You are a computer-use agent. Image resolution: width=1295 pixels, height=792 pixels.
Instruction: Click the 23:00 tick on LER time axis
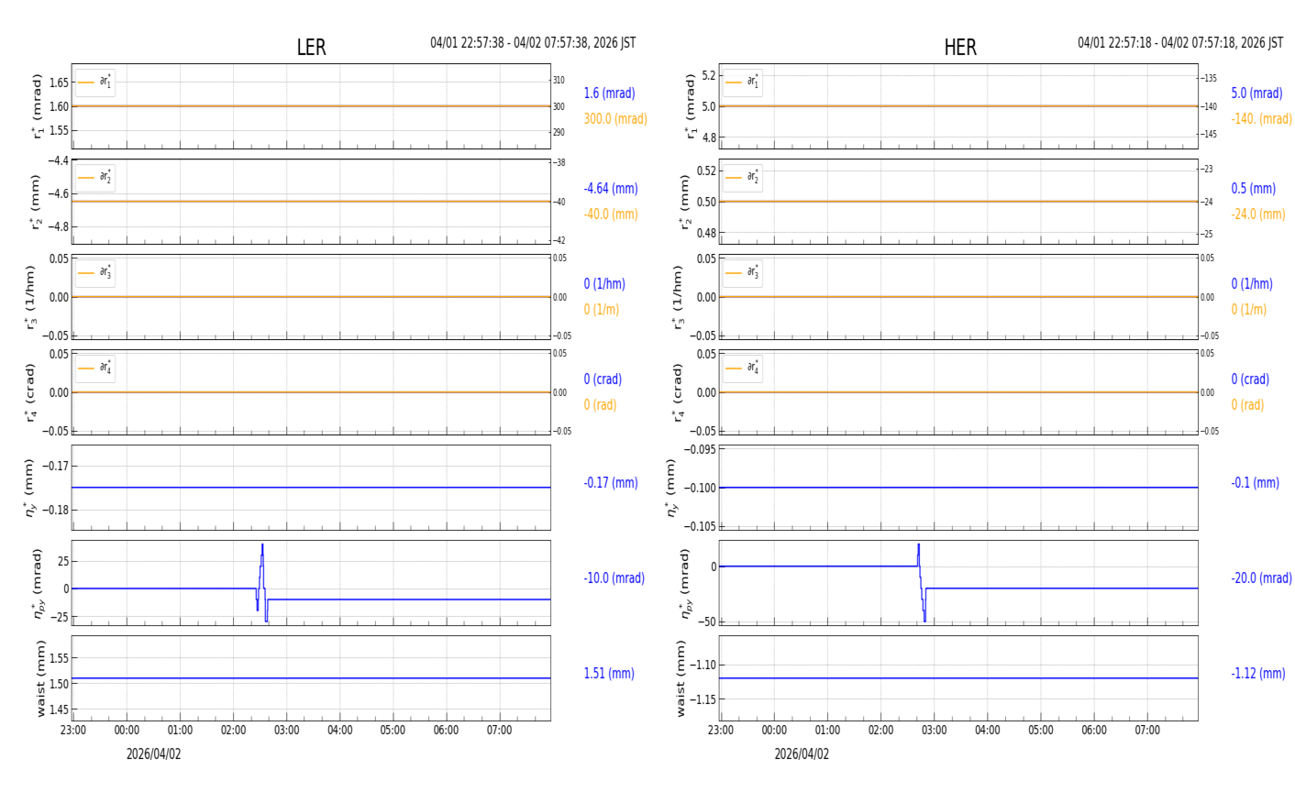73,731
